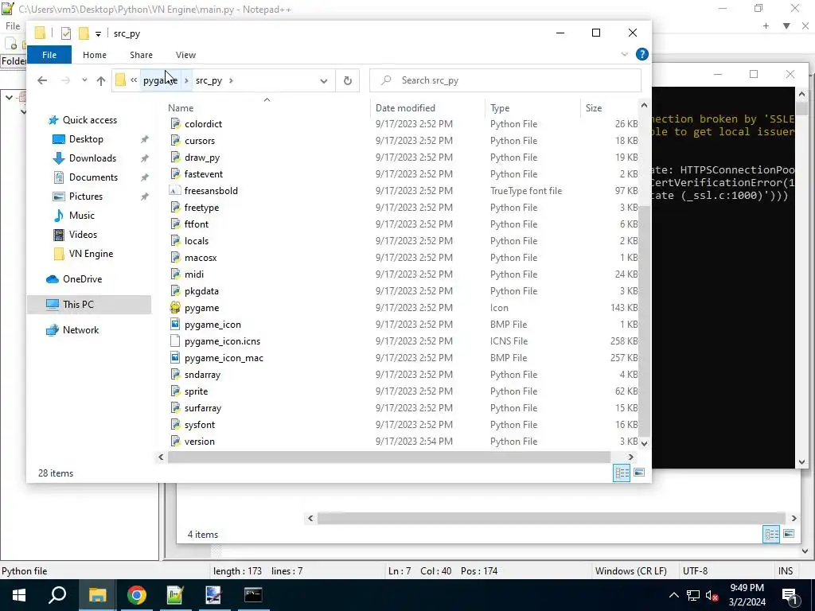
Task: Click the muted volume tray icon
Action: pyautogui.click(x=712, y=595)
